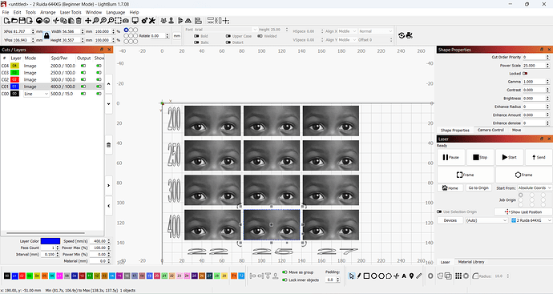Select the Position Laser pin tool
553x294 pixels.
(411, 276)
